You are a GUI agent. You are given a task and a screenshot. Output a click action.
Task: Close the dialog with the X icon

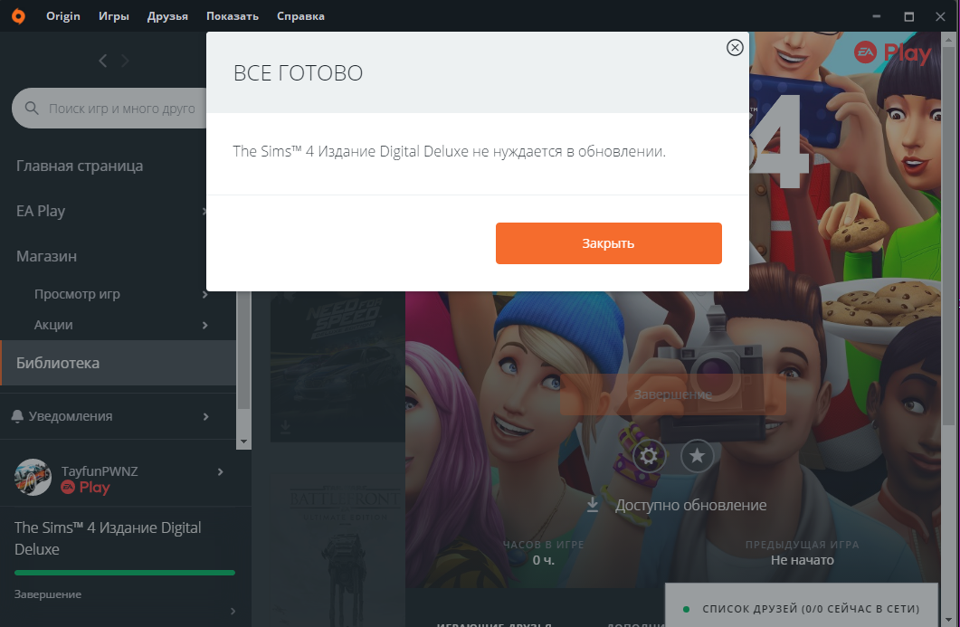pos(735,48)
